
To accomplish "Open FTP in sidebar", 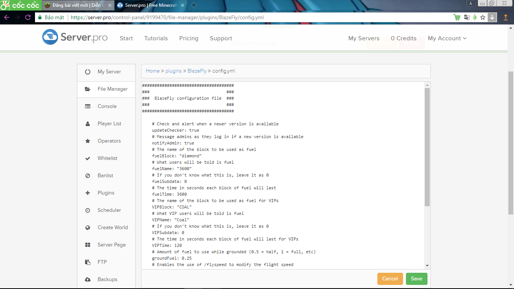I will tap(106, 262).
